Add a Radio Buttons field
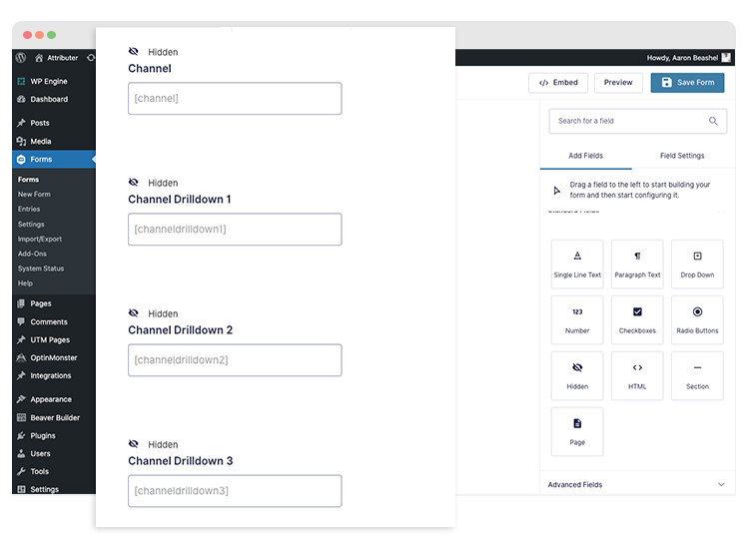This screenshot has width=741, height=543. (697, 319)
